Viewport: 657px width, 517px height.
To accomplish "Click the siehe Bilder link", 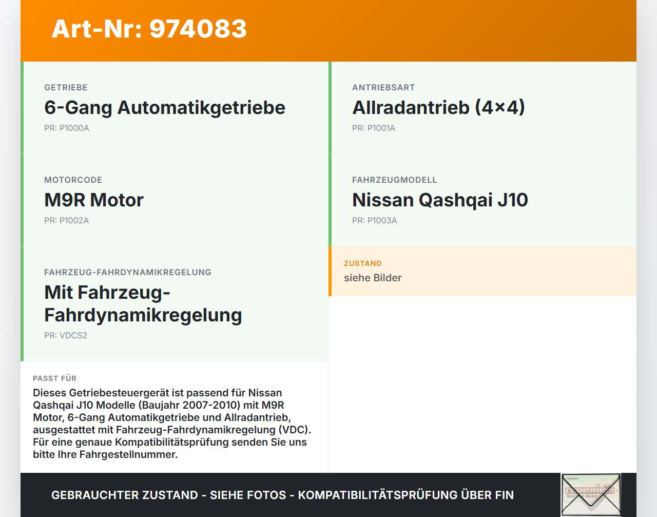I will [373, 278].
